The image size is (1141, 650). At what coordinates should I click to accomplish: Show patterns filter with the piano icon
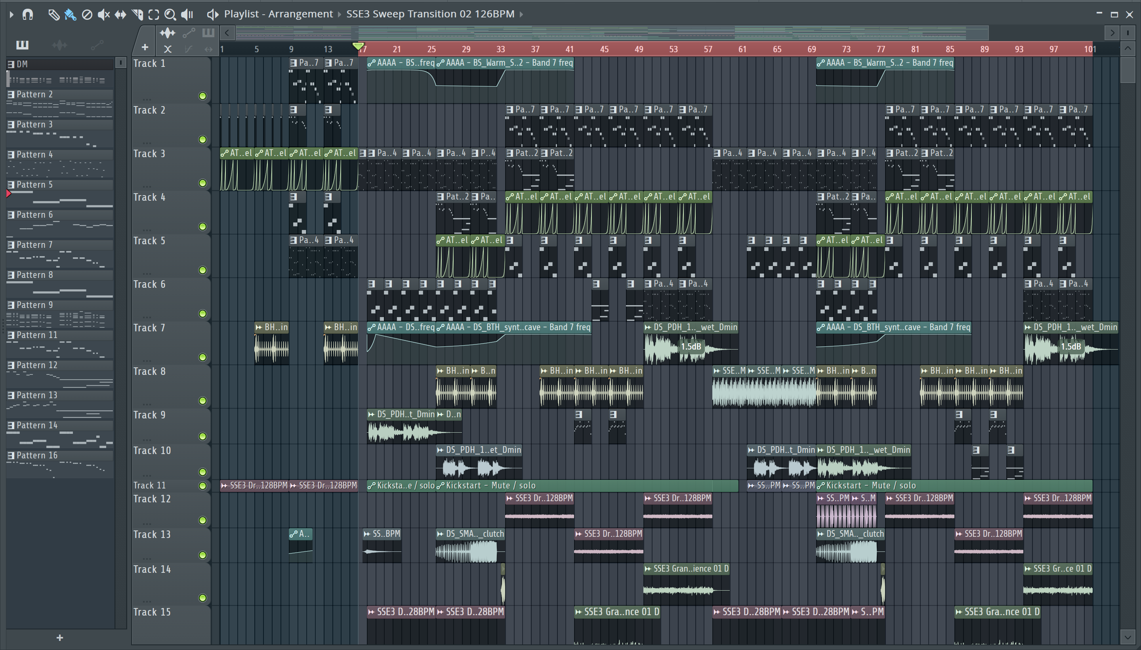coord(22,45)
